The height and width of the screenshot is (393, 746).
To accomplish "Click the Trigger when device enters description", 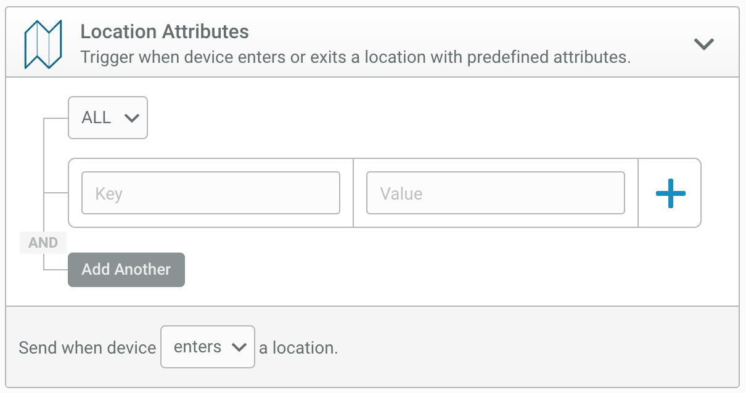I will click(x=356, y=57).
